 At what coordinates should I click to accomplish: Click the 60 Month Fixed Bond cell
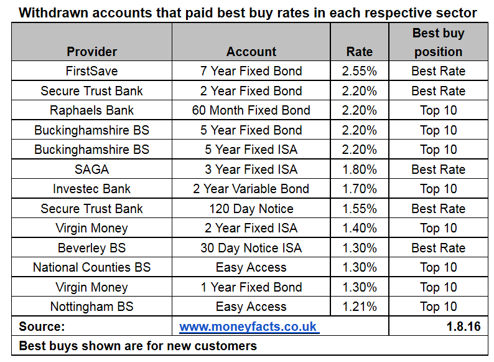[251, 110]
